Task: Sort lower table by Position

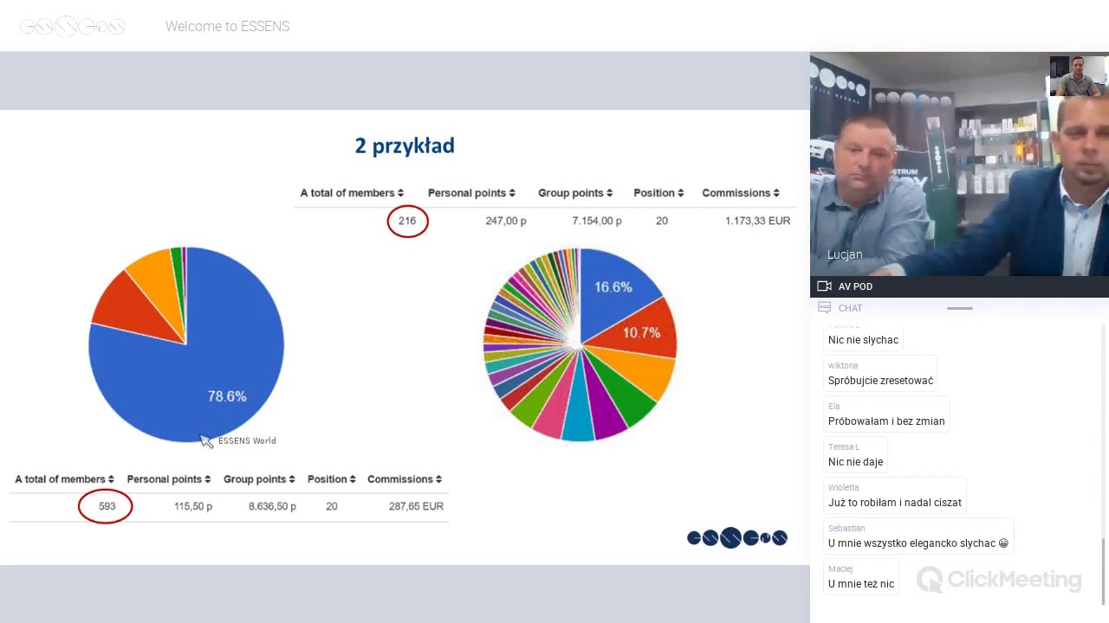Action: pyautogui.click(x=332, y=479)
